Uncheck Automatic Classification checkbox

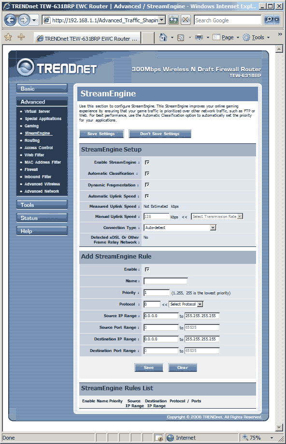pyautogui.click(x=147, y=173)
